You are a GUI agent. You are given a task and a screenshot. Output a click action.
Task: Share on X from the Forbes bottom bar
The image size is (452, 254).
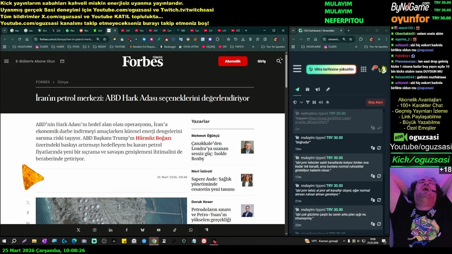click(x=78, y=230)
